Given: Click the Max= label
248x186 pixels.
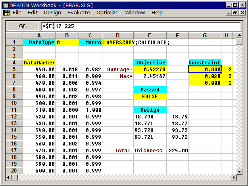Looking at the screenshot, I should click(x=126, y=76).
